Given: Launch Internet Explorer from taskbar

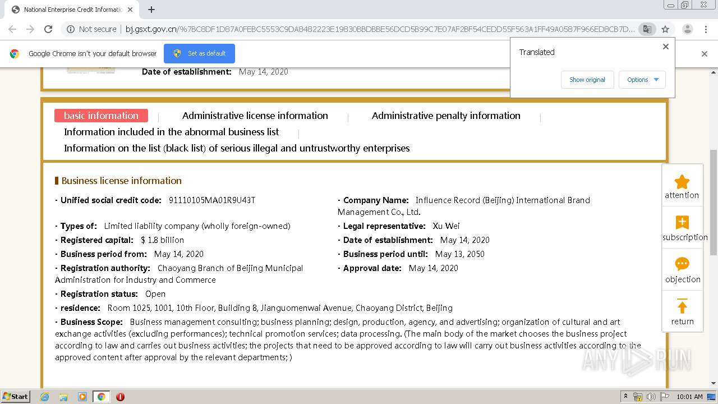Looking at the screenshot, I should (x=44, y=397).
